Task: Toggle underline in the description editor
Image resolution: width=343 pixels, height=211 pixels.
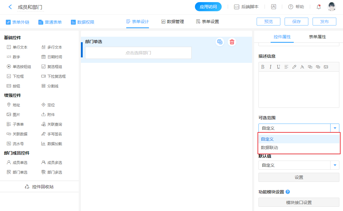Action: [x=278, y=67]
